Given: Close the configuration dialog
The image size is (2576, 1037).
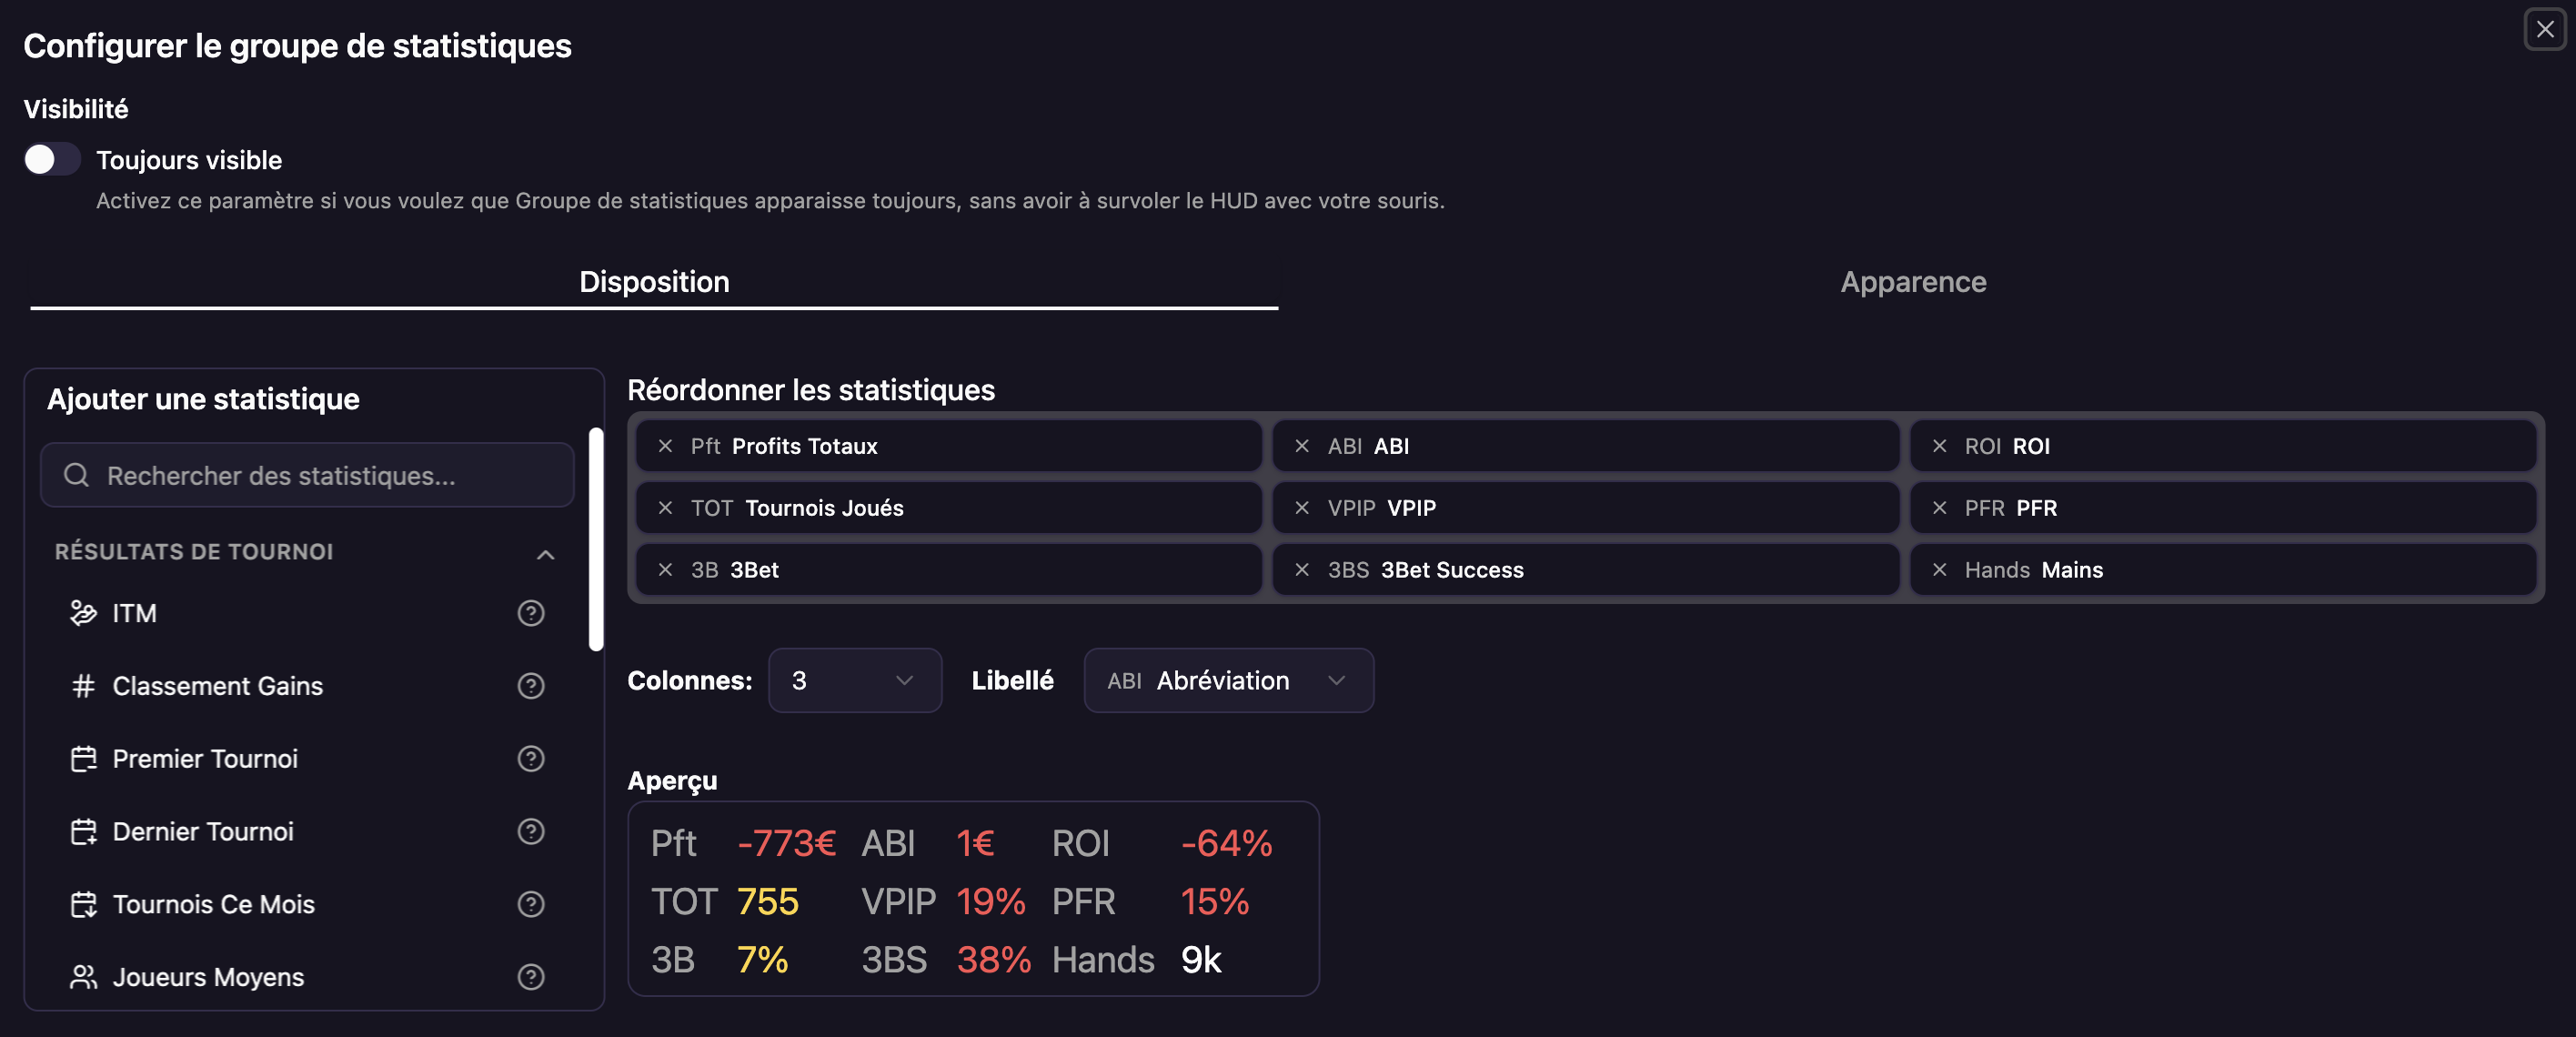Looking at the screenshot, I should click(x=2544, y=29).
